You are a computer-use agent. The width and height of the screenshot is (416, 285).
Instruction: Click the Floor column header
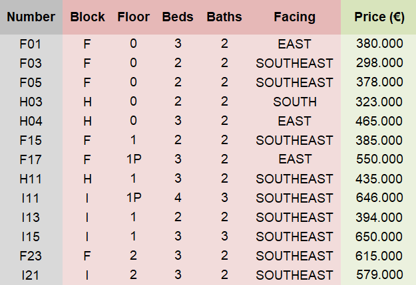tap(133, 17)
